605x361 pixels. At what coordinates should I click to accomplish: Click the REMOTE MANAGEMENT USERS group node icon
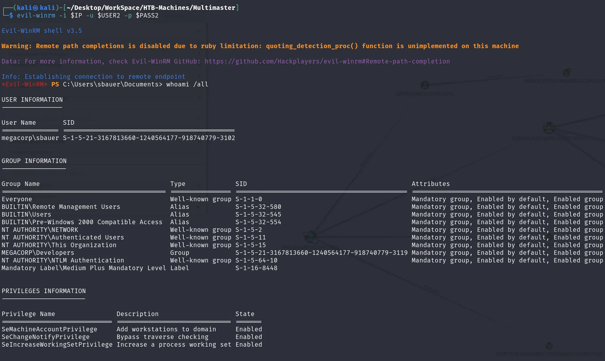(549, 346)
